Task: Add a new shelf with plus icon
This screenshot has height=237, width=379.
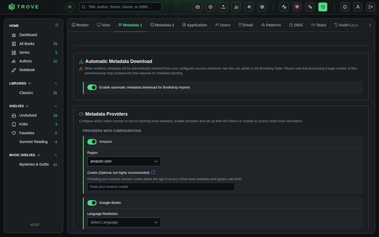Action: pyautogui.click(x=27, y=106)
